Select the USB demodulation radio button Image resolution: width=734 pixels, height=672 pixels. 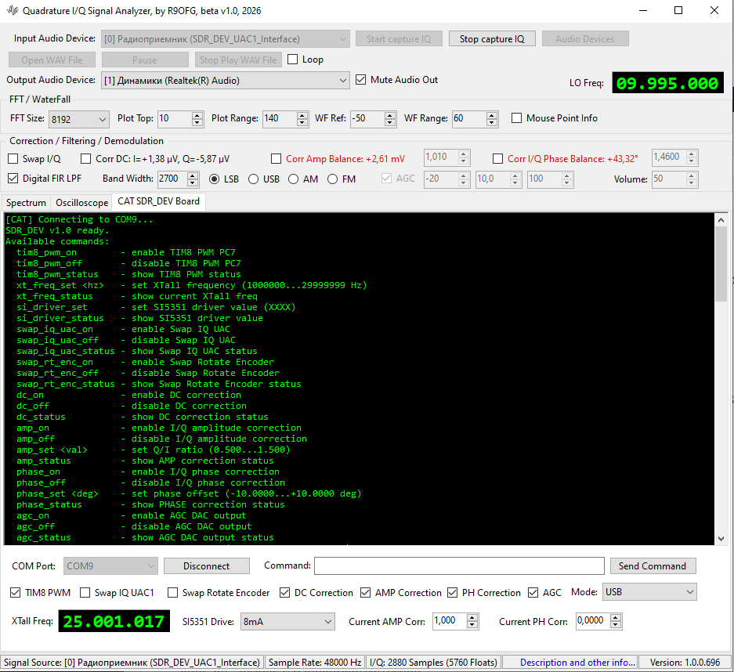coord(254,179)
